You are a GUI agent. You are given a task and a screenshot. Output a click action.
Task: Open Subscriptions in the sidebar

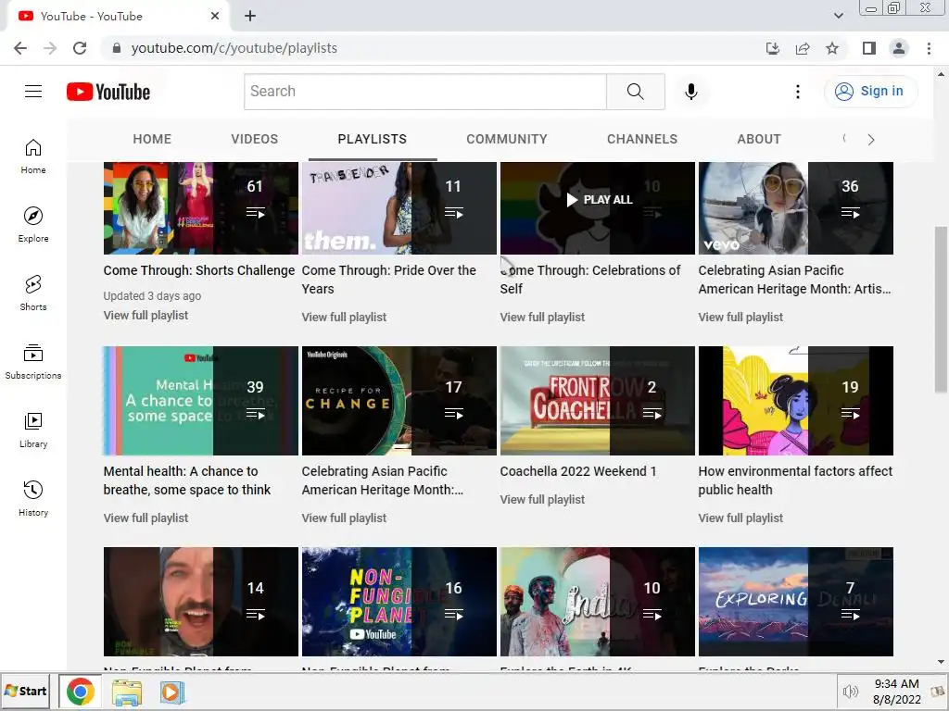click(33, 361)
